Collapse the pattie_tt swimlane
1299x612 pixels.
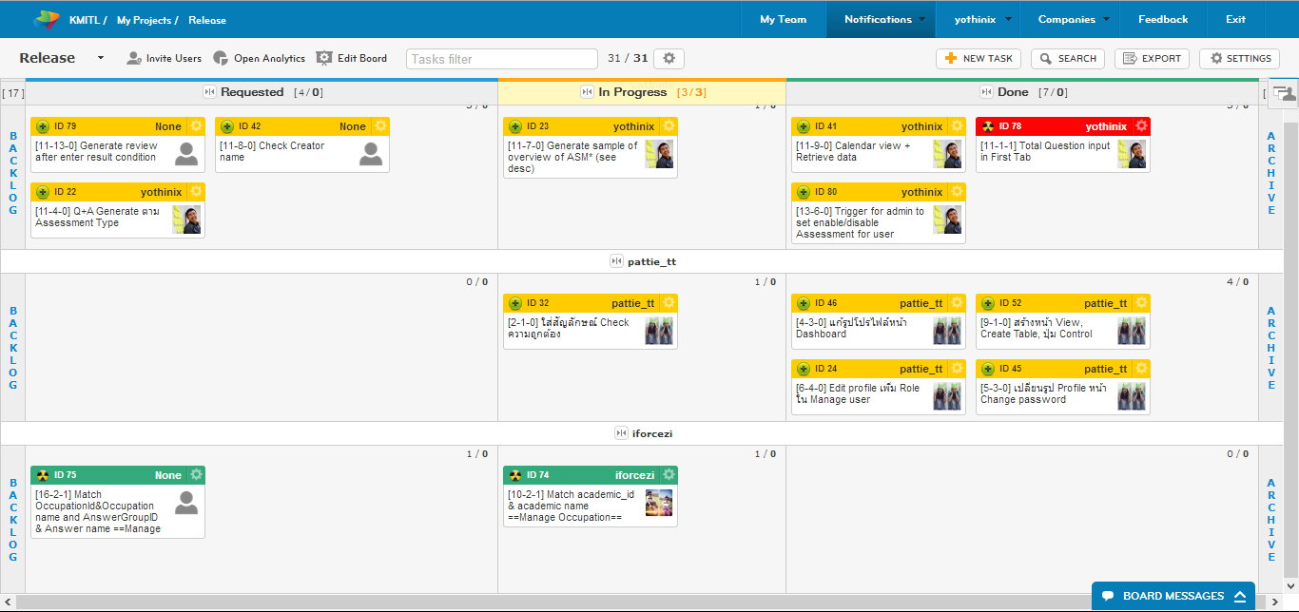(616, 261)
